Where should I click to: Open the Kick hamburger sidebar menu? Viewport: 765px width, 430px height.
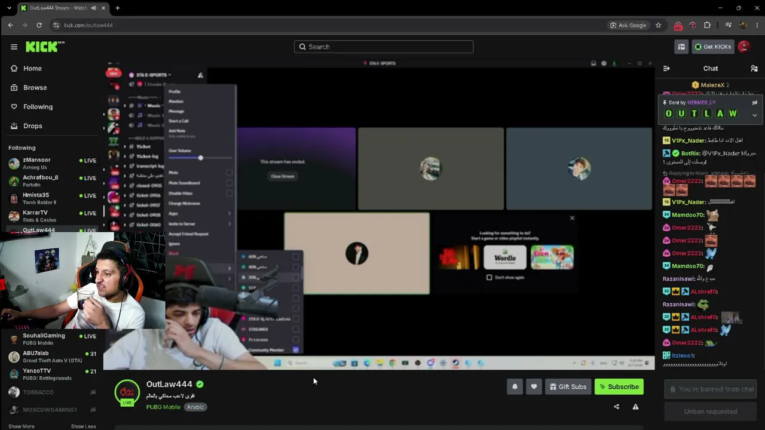coord(14,47)
